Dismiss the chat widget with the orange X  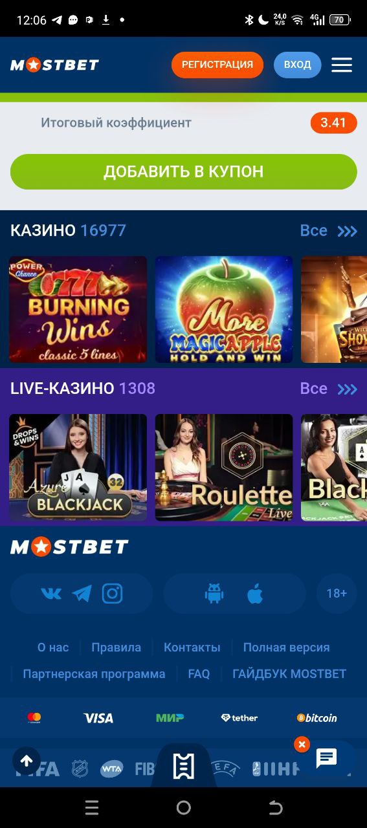click(302, 745)
